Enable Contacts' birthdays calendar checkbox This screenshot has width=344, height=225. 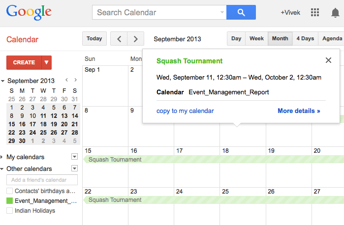[9, 191]
